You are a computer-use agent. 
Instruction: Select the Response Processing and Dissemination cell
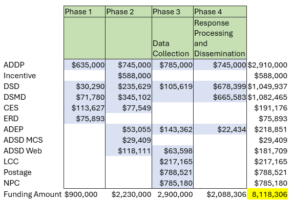pyautogui.click(x=220, y=38)
